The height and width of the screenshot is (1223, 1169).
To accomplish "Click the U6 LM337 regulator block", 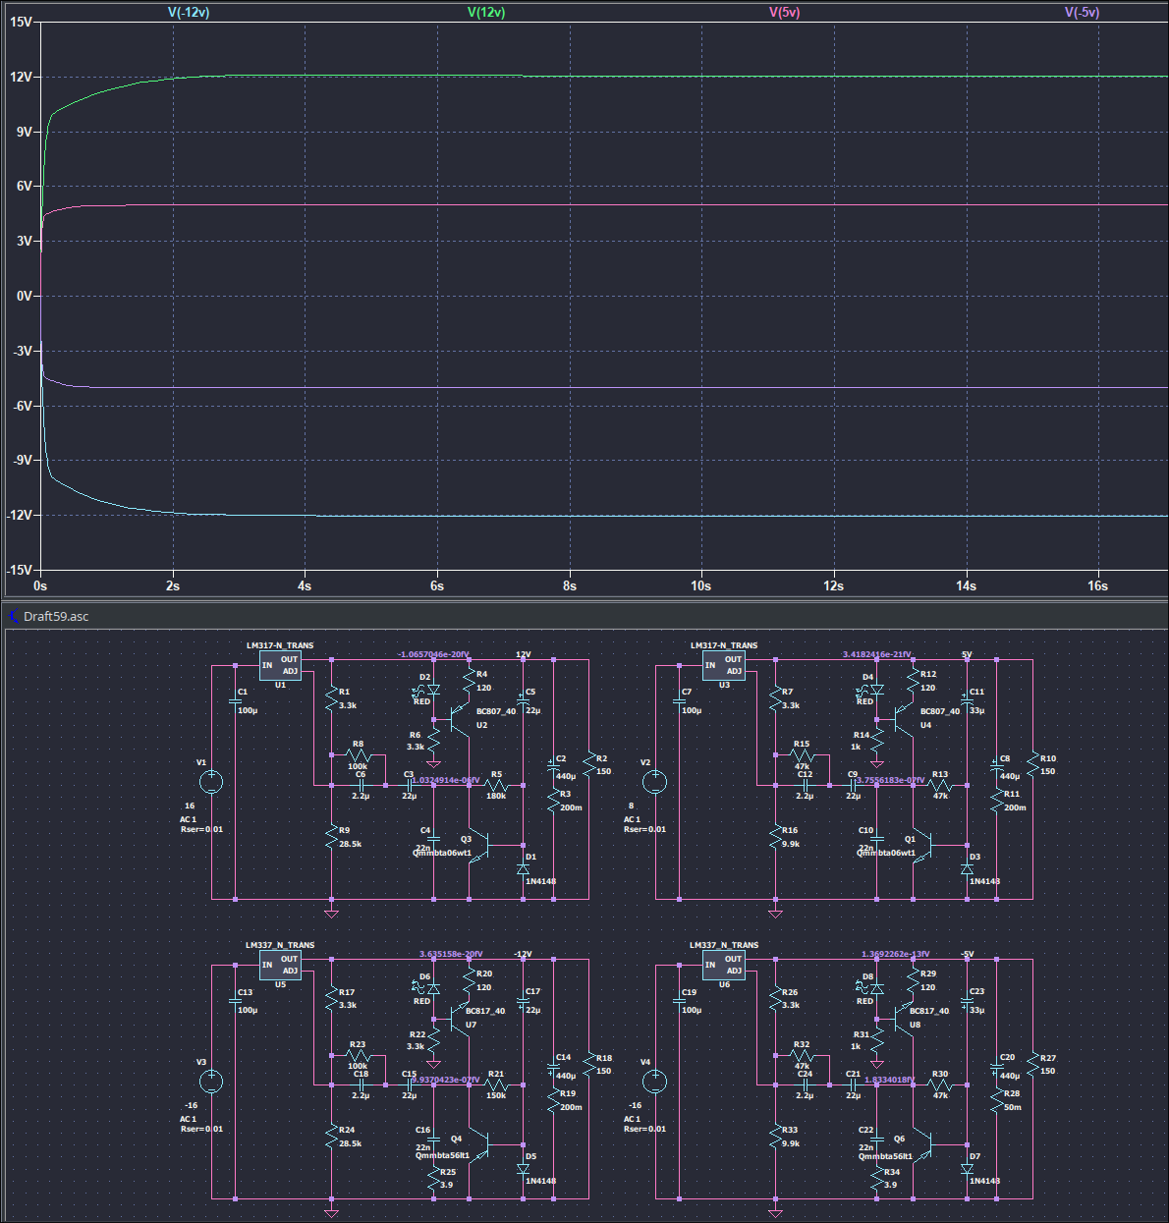I will click(x=724, y=965).
